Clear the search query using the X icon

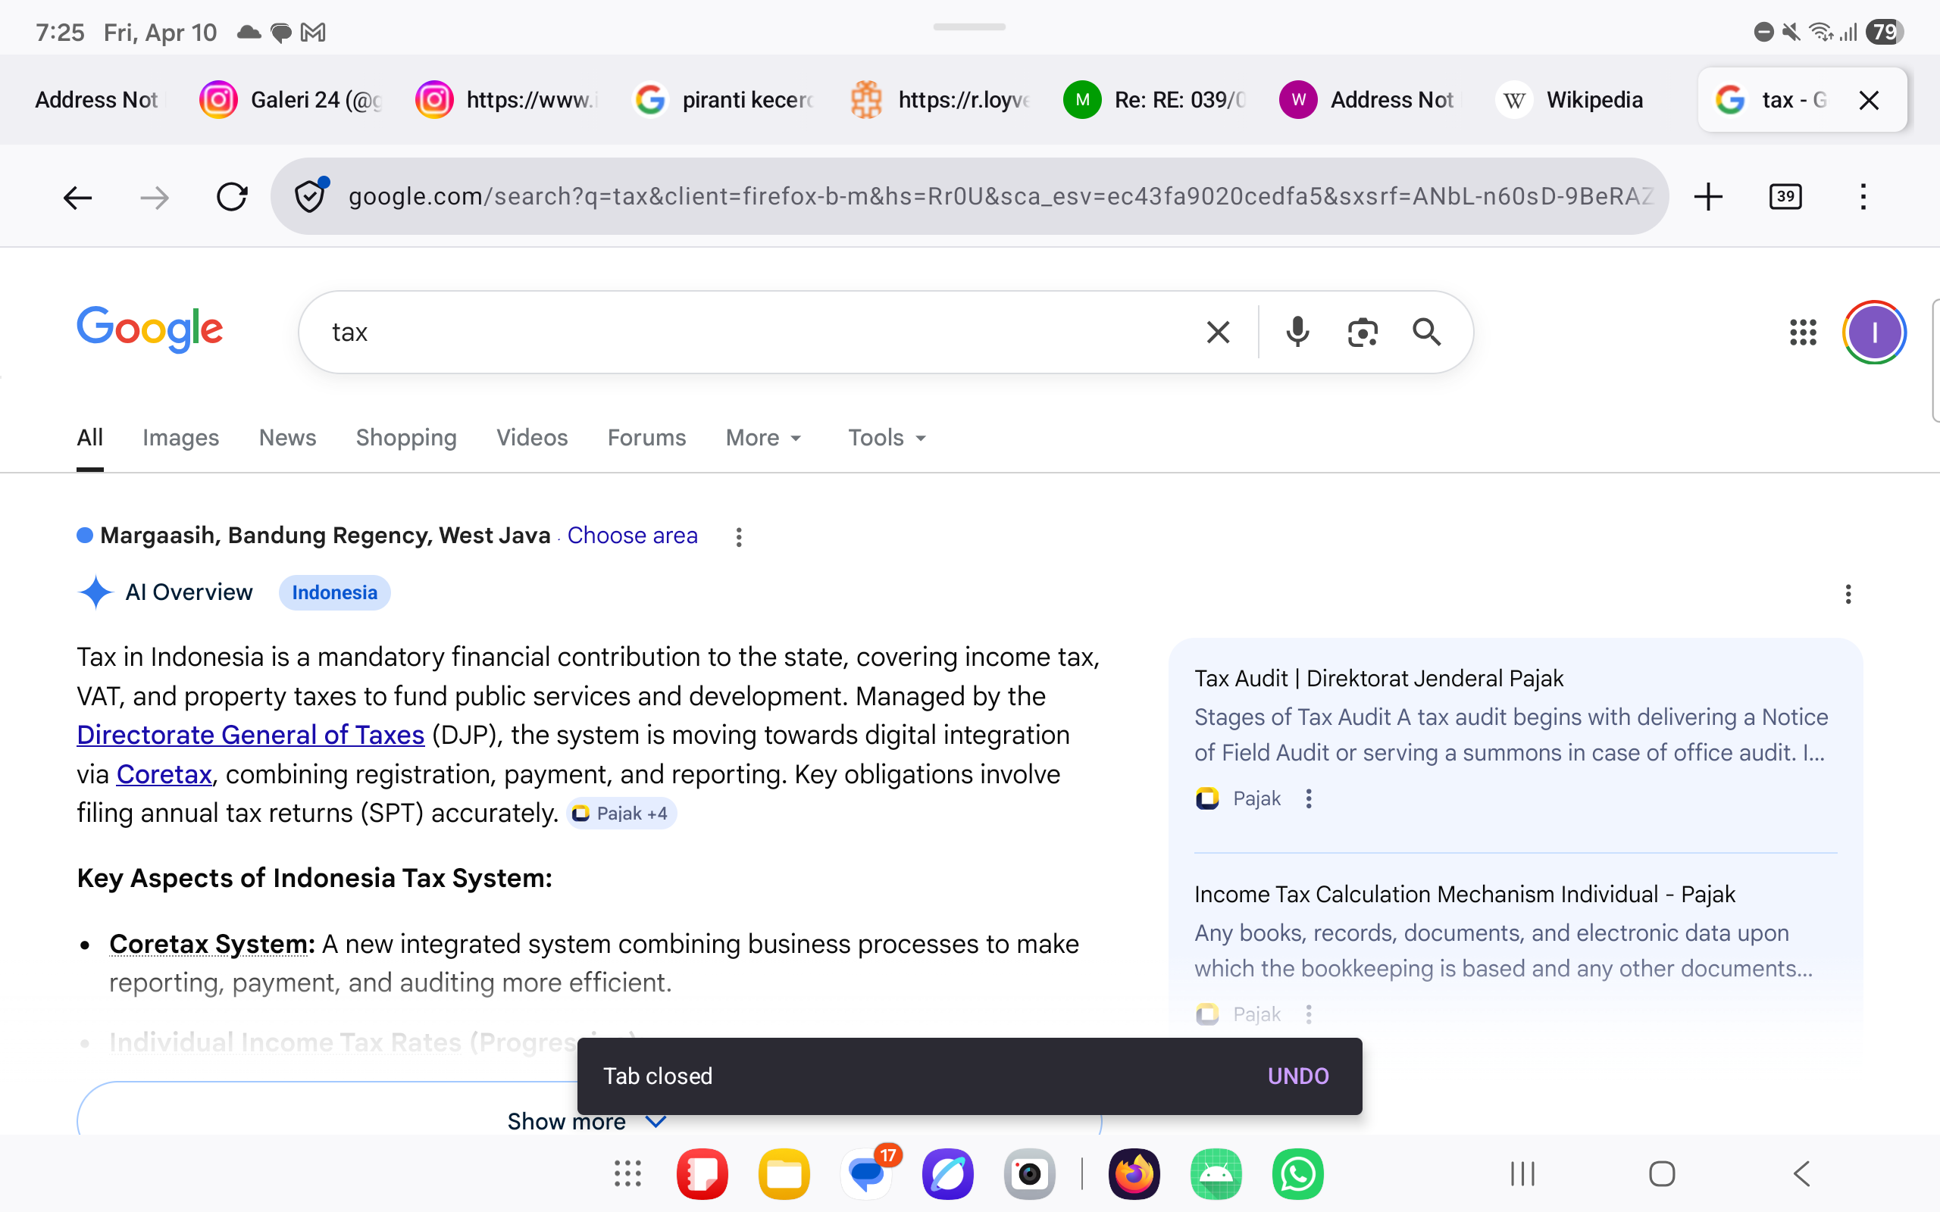pyautogui.click(x=1218, y=331)
